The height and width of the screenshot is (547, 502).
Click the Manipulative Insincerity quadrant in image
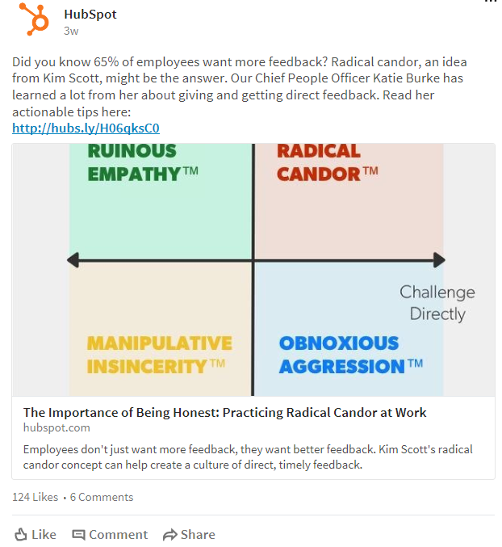pos(161,330)
